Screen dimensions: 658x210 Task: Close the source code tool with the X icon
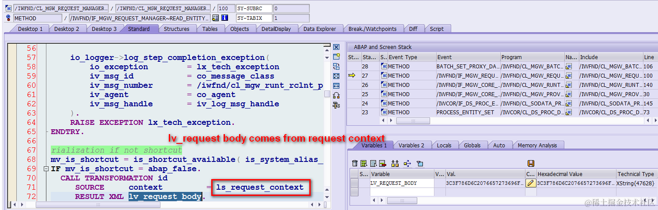tap(336, 47)
